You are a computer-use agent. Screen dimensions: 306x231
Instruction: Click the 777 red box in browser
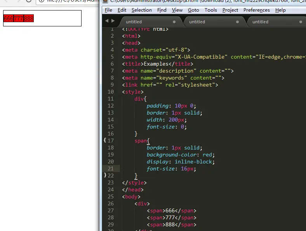[x=19, y=18]
